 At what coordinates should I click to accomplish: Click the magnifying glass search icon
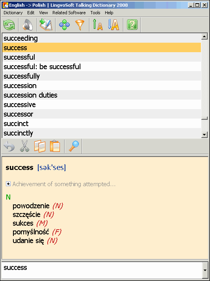[x=74, y=146]
